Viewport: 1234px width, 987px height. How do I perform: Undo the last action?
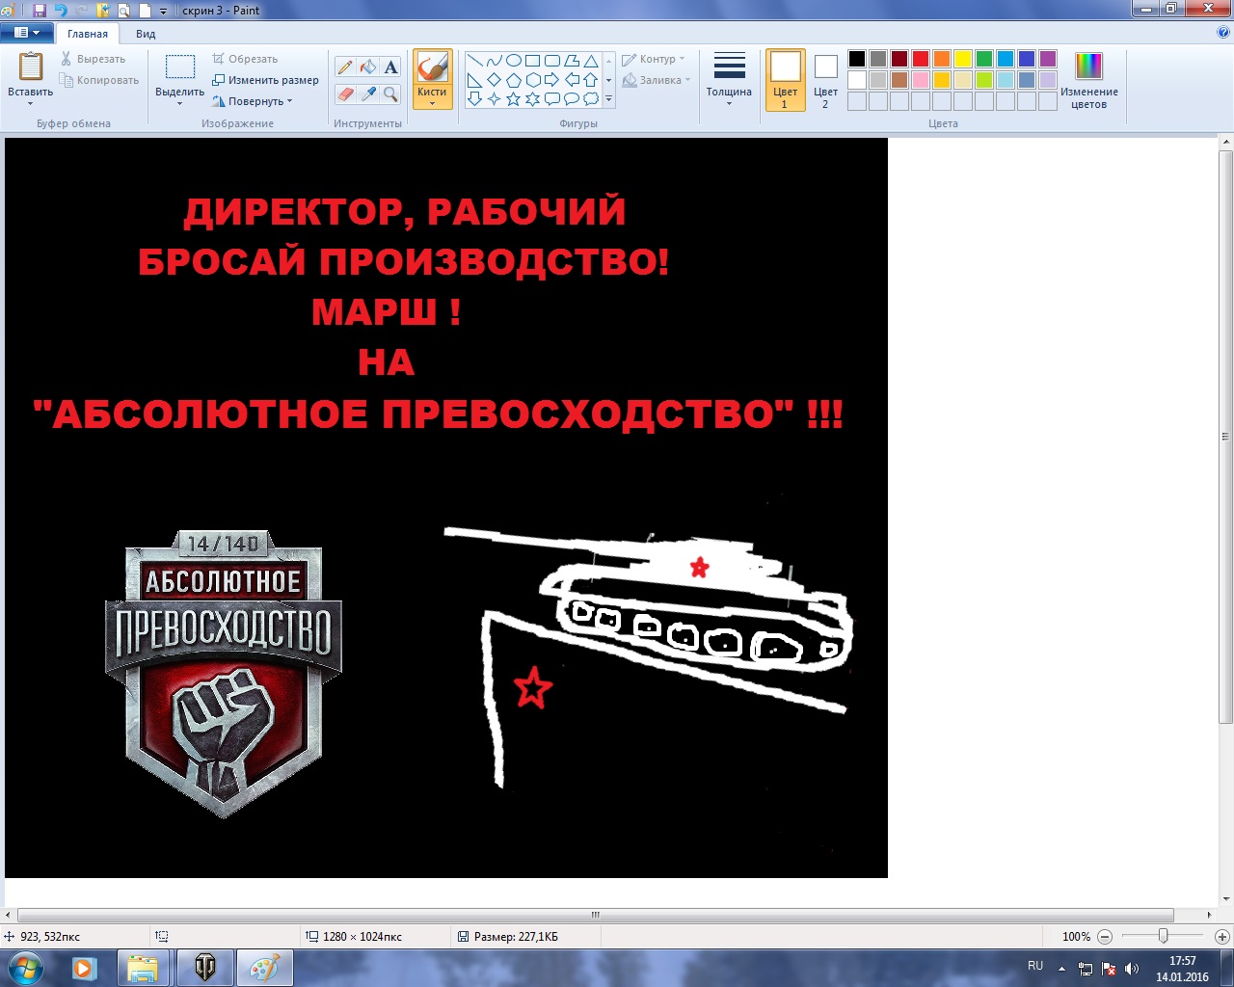tap(61, 11)
